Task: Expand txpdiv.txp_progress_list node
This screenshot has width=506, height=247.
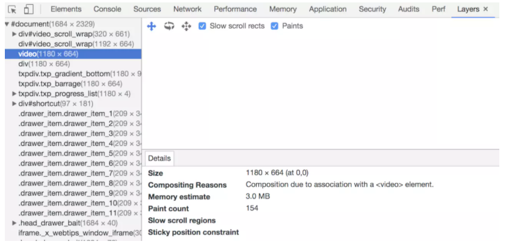Action: [x=14, y=94]
